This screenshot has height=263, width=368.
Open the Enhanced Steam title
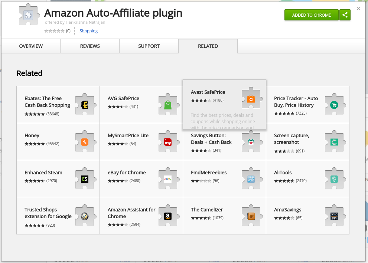coord(43,172)
